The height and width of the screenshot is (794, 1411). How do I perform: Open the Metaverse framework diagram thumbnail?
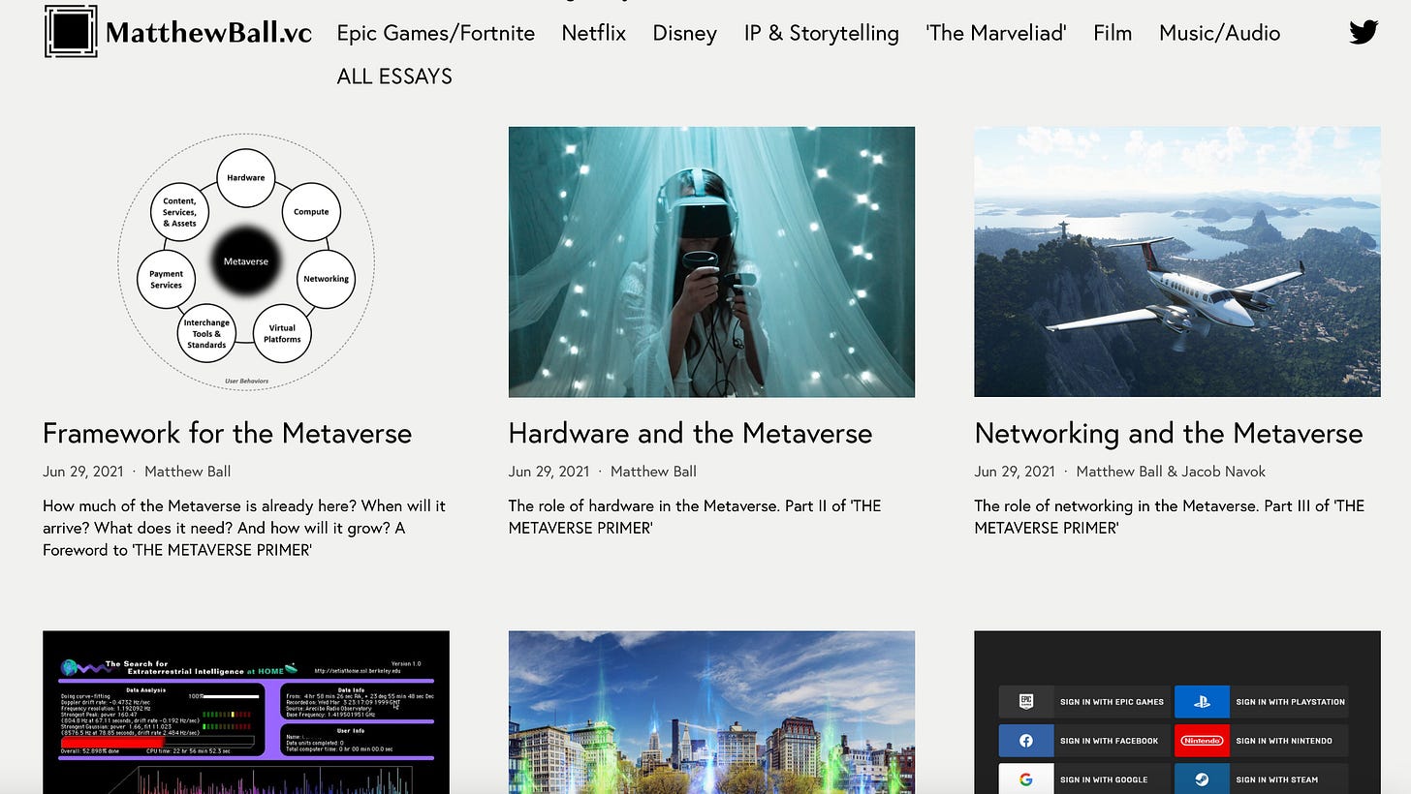(246, 261)
